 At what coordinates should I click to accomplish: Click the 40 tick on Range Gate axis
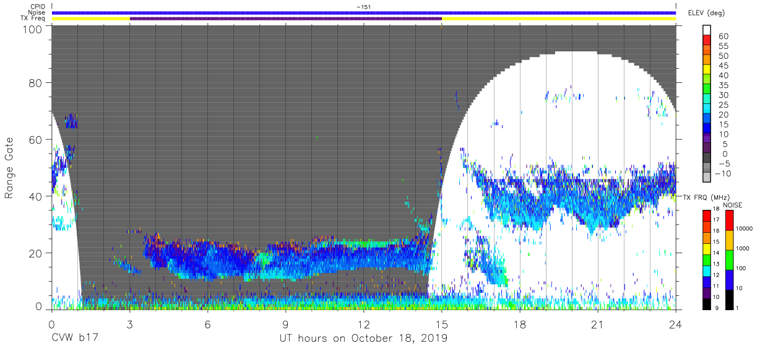(37, 196)
